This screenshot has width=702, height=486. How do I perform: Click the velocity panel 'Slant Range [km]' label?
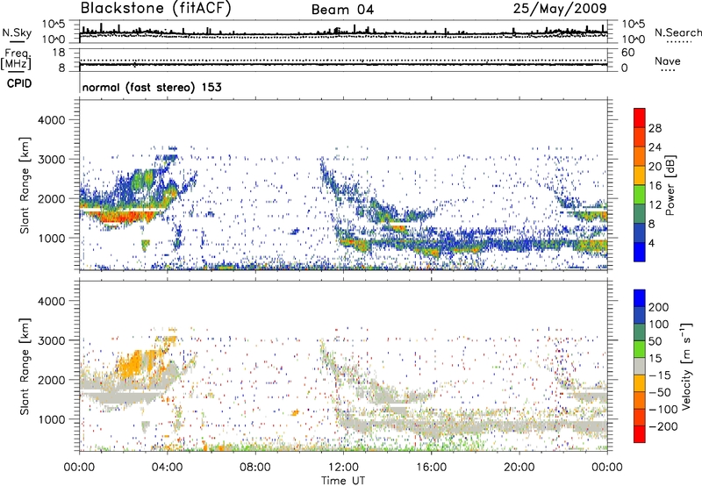[x=25, y=366]
